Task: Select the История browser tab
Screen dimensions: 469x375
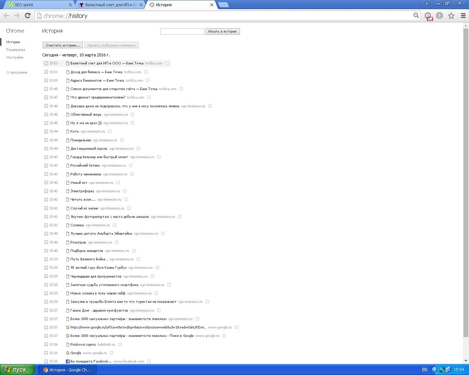Action: [181, 5]
